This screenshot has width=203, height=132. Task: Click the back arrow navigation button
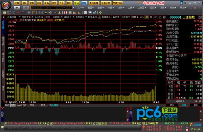(x=17, y=8)
